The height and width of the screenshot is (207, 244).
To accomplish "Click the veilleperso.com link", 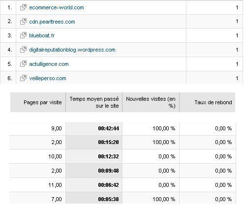I will tap(48, 78).
